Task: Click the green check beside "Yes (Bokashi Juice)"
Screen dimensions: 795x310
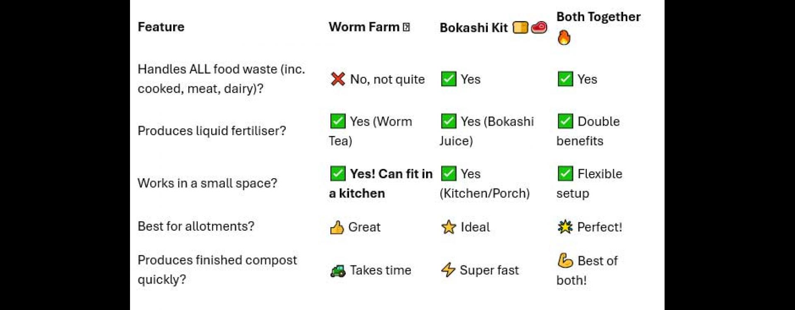Action: [448, 121]
